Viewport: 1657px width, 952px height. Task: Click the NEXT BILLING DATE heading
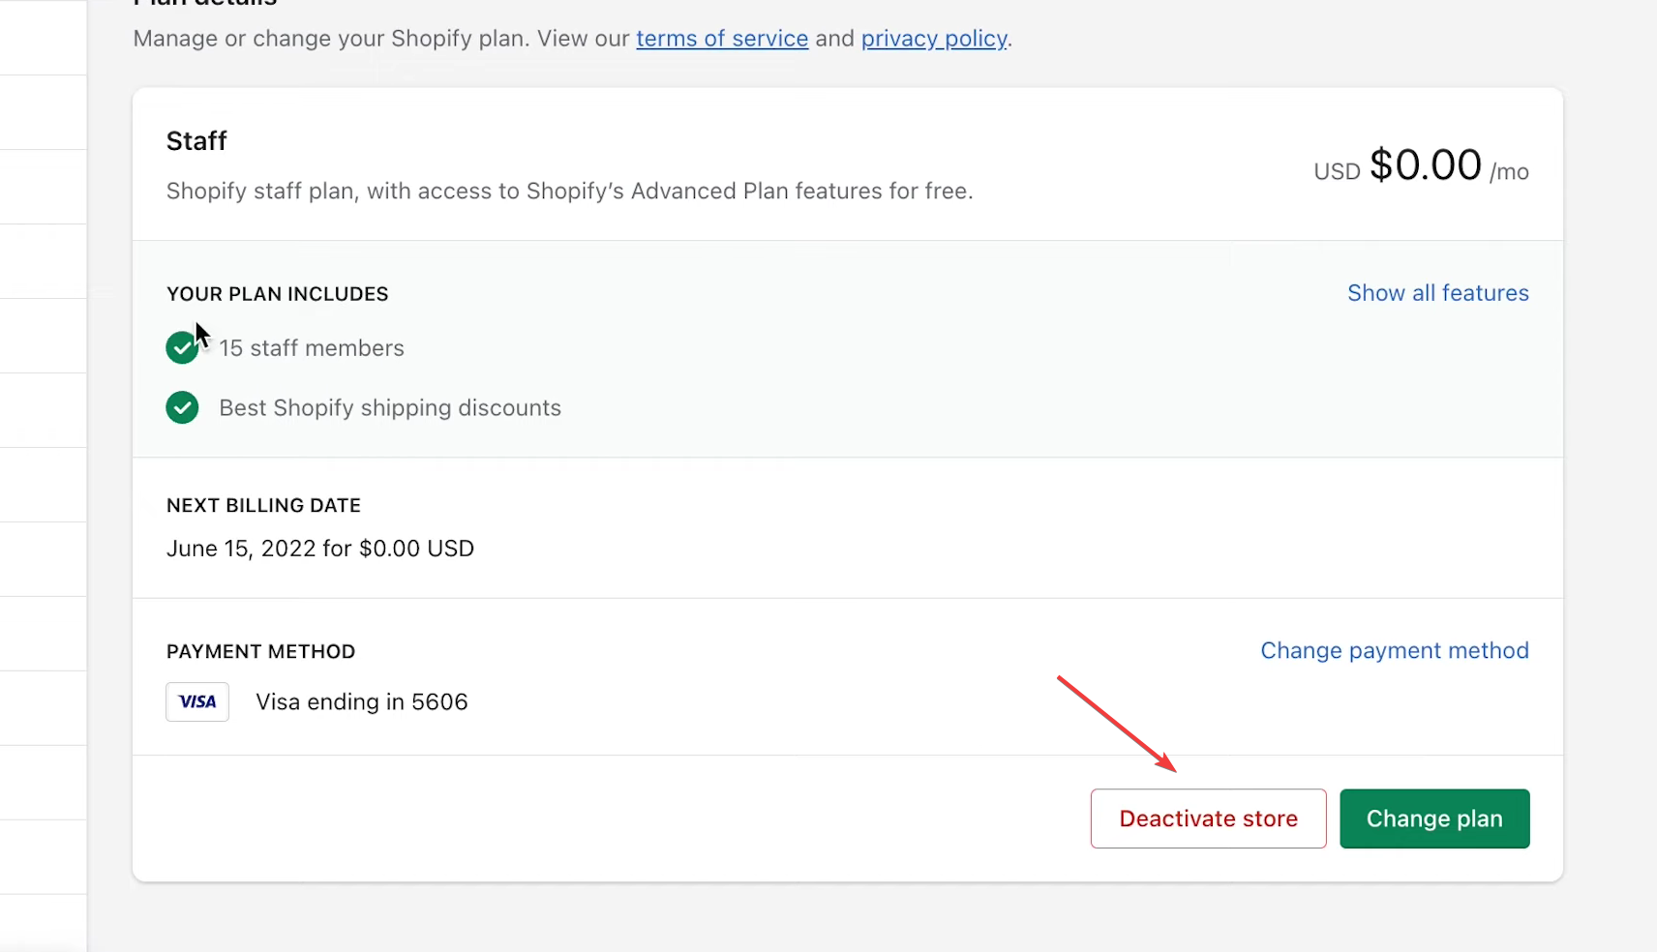pyautogui.click(x=263, y=506)
